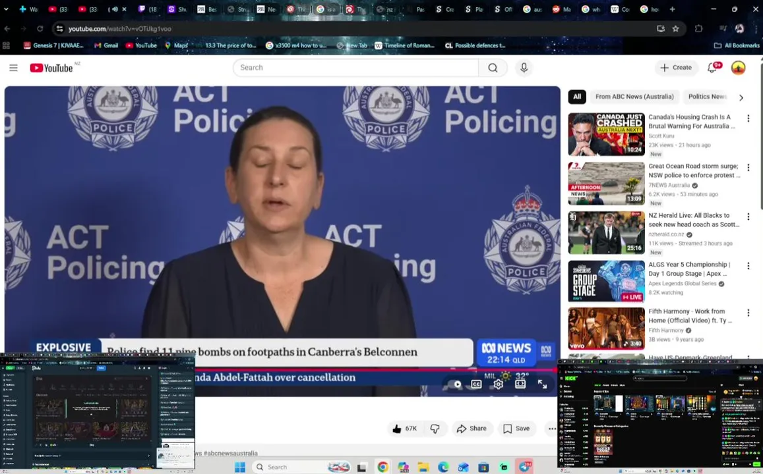Switch to the Twitch browser tab
This screenshot has height=474, width=763.
point(146,9)
